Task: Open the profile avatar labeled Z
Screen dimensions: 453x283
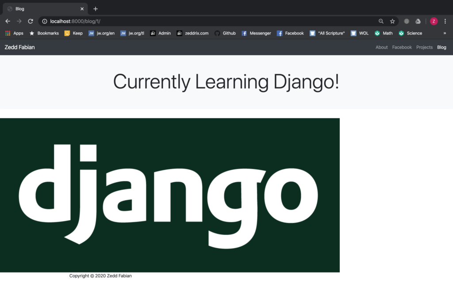Action: [x=434, y=21]
